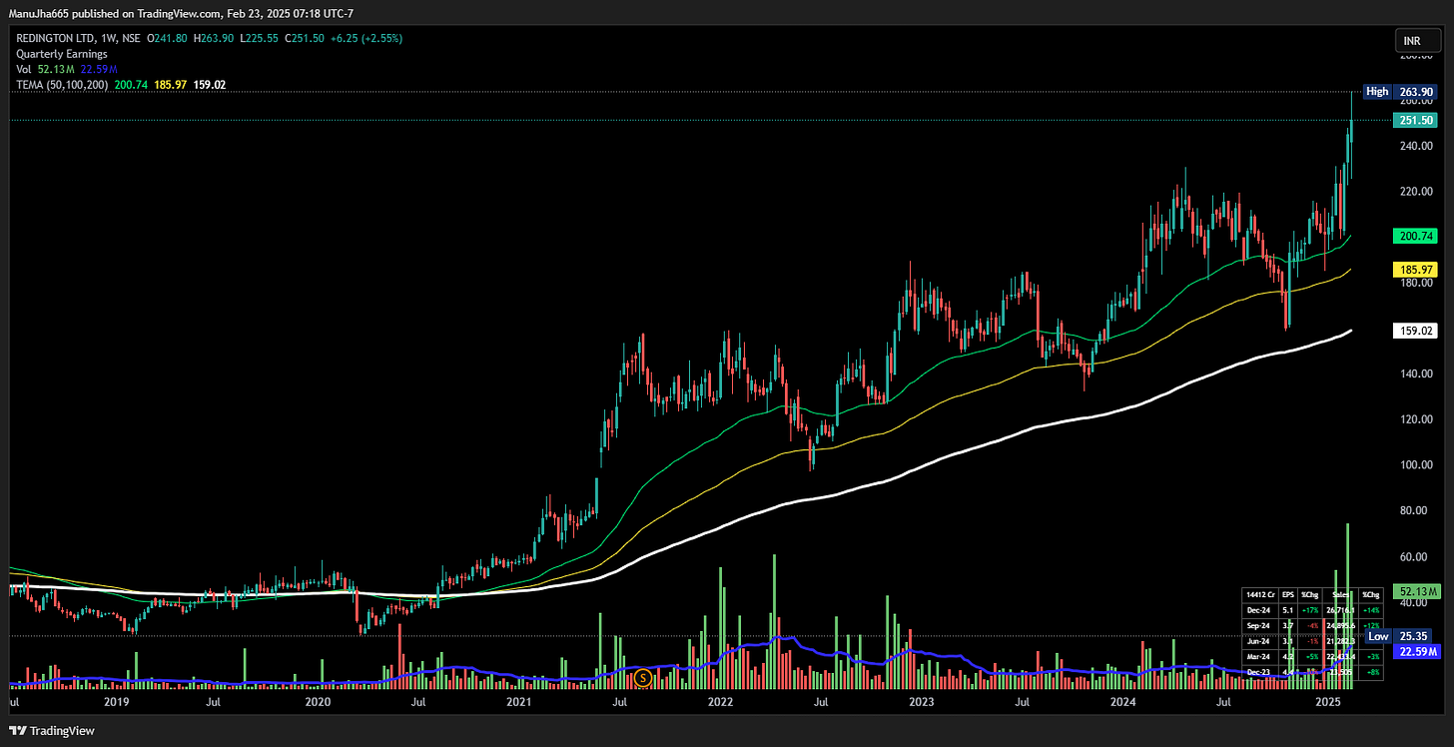Click the 2019 year label on time axis
Image resolution: width=1454 pixels, height=747 pixels.
[x=117, y=703]
